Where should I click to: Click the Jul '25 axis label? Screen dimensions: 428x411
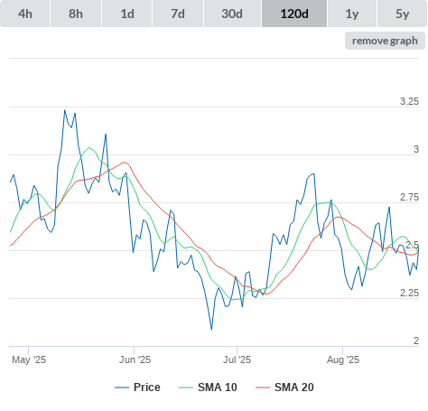pos(237,360)
